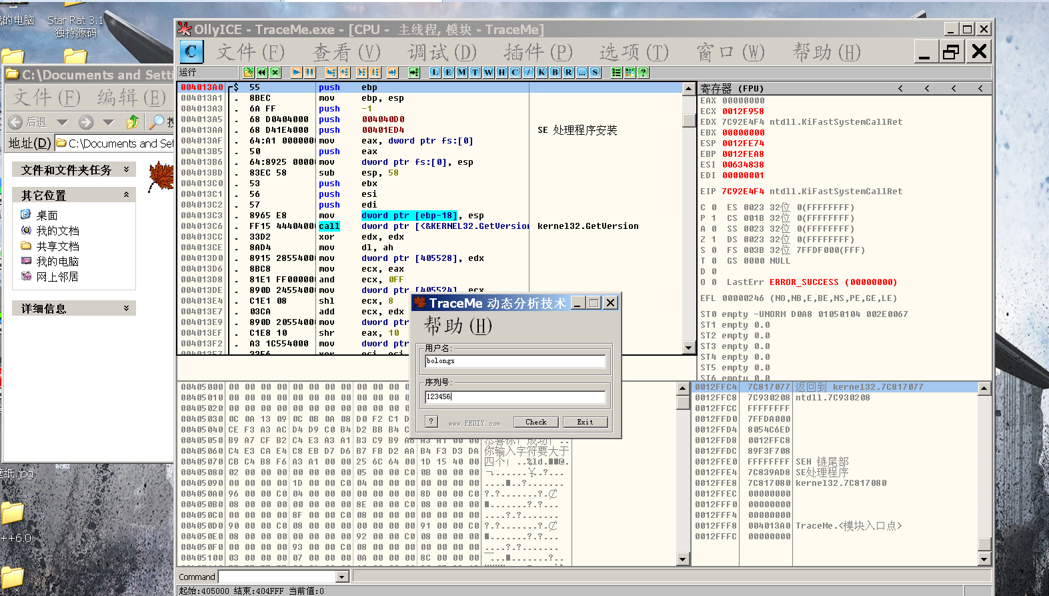Click the green question mark help icon

pos(644,72)
